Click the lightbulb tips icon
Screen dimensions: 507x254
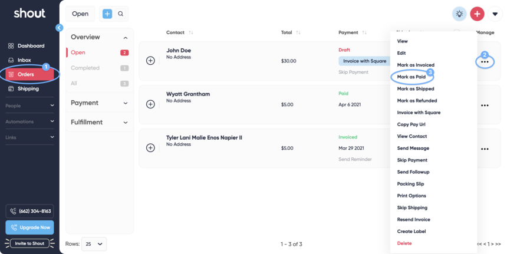(459, 14)
